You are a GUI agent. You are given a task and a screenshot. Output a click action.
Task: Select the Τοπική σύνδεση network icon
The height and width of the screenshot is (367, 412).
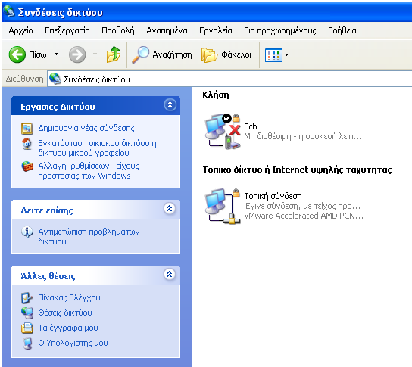tap(223, 206)
